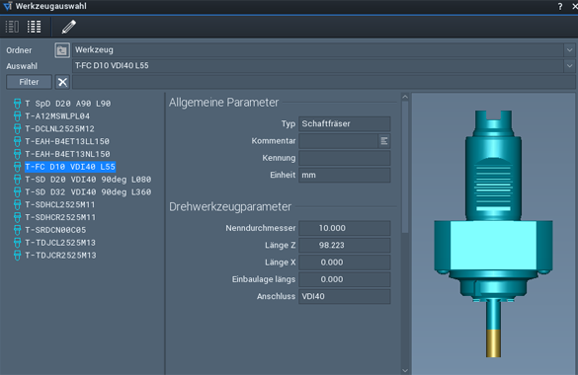Image resolution: width=578 pixels, height=375 pixels.
Task: Click the help question mark in title bar
Action: click(x=560, y=6)
